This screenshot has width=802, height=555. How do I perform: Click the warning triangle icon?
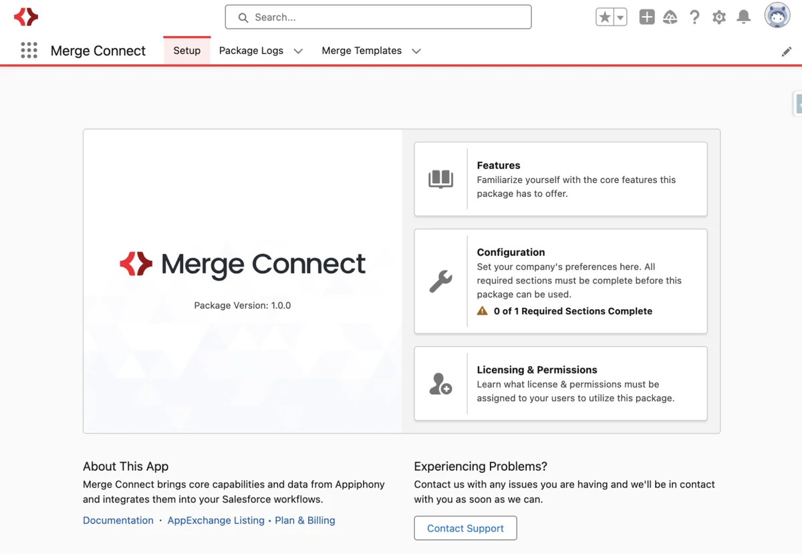pos(482,311)
